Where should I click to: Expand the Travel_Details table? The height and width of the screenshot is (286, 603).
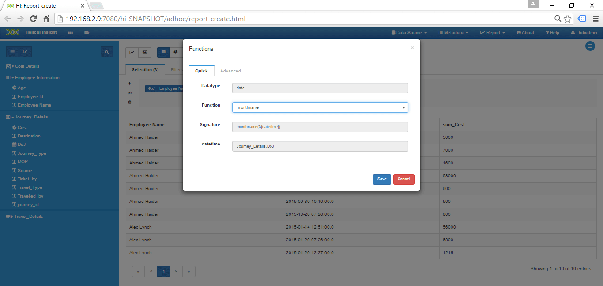tap(12, 217)
